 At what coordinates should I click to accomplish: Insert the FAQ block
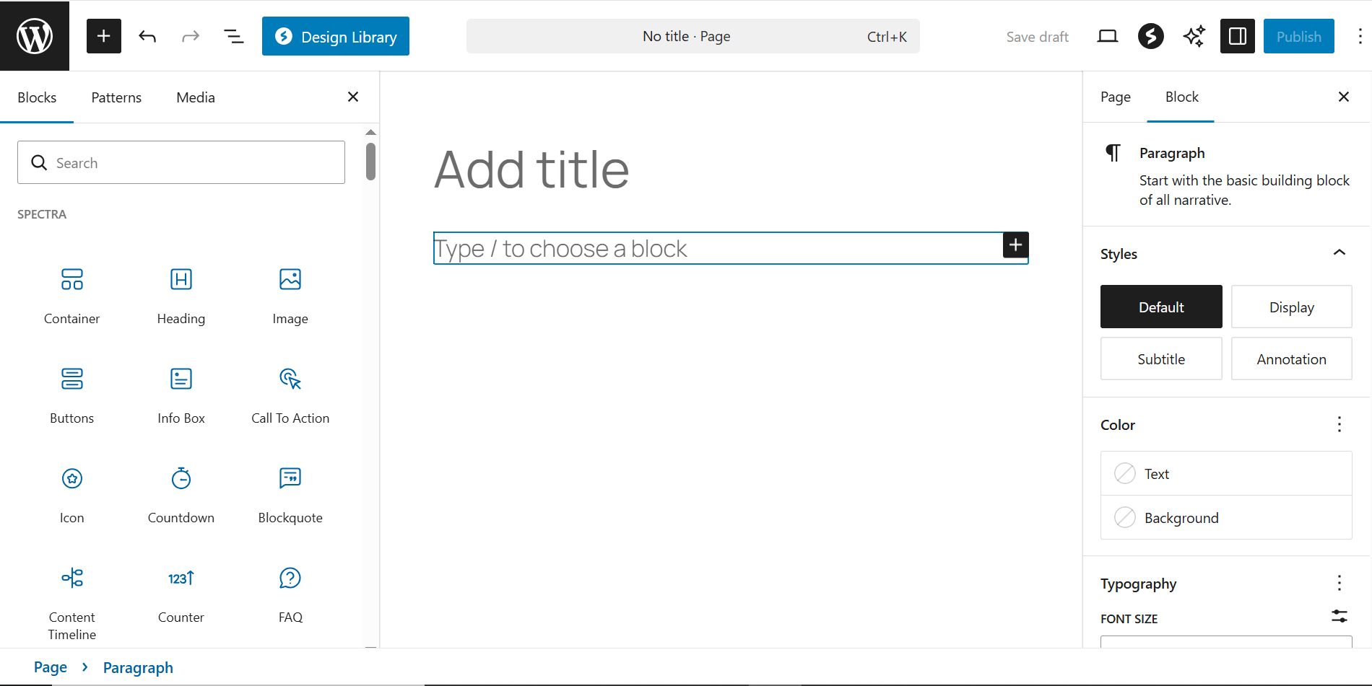290,594
